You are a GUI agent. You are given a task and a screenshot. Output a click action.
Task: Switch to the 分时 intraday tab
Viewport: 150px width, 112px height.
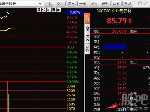(x=87, y=18)
